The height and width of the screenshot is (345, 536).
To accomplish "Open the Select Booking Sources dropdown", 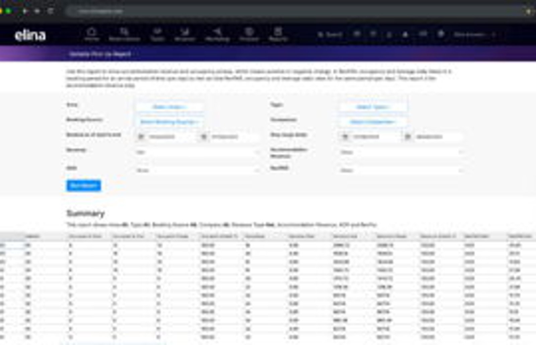I will point(170,122).
